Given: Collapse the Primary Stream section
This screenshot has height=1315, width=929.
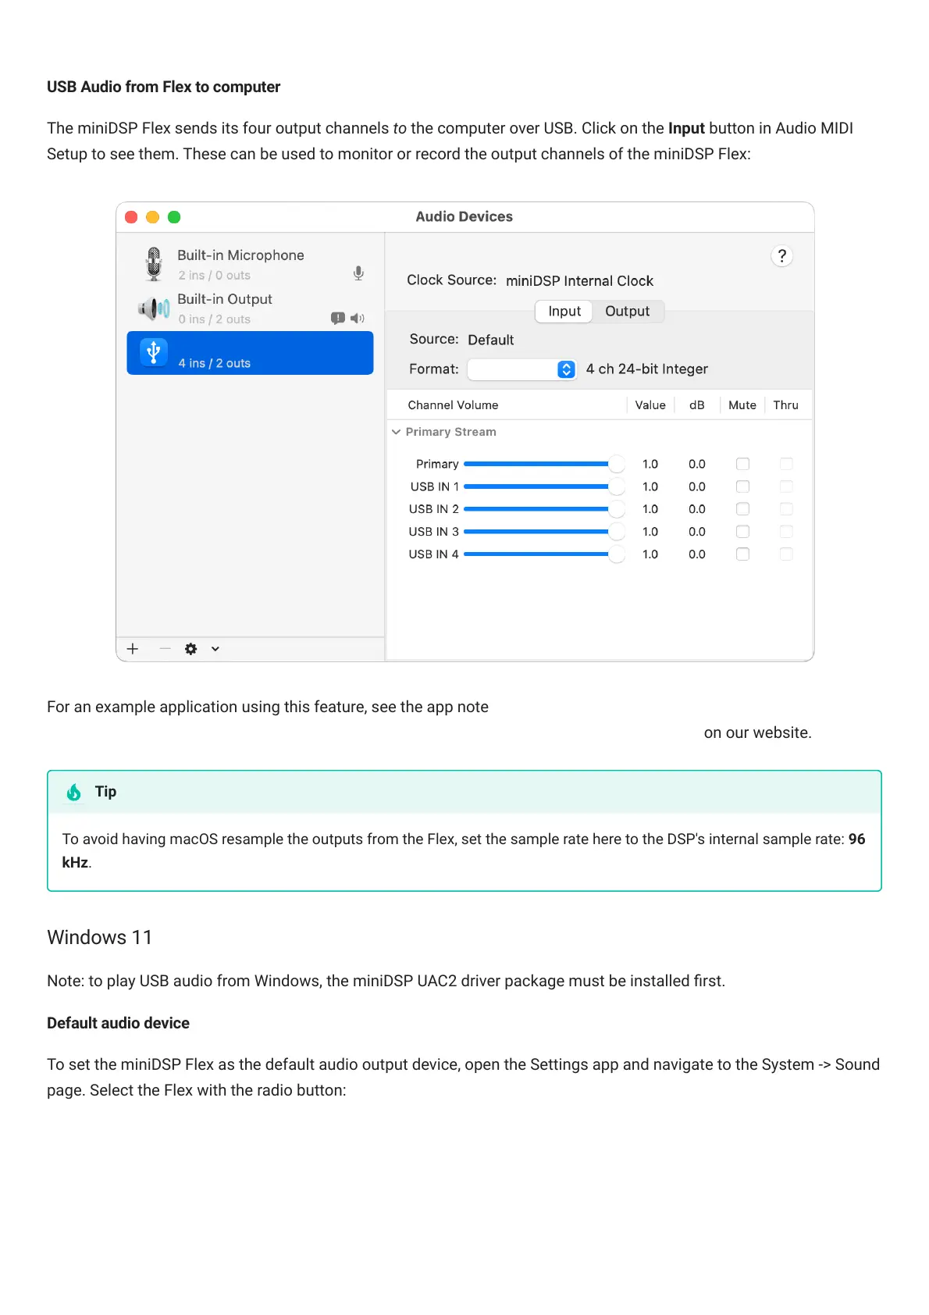Looking at the screenshot, I should 397,432.
